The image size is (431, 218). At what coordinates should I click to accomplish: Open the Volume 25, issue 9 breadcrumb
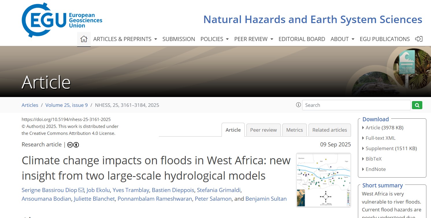coord(66,105)
